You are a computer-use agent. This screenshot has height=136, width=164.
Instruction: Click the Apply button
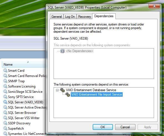click(x=148, y=127)
